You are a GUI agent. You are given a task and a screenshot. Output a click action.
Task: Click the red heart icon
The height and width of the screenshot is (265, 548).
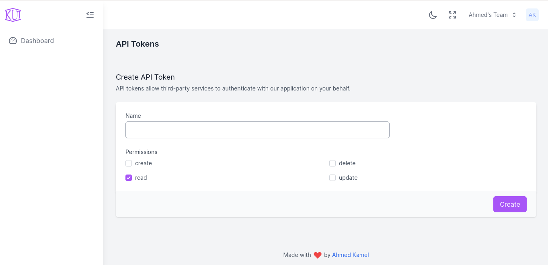point(318,255)
